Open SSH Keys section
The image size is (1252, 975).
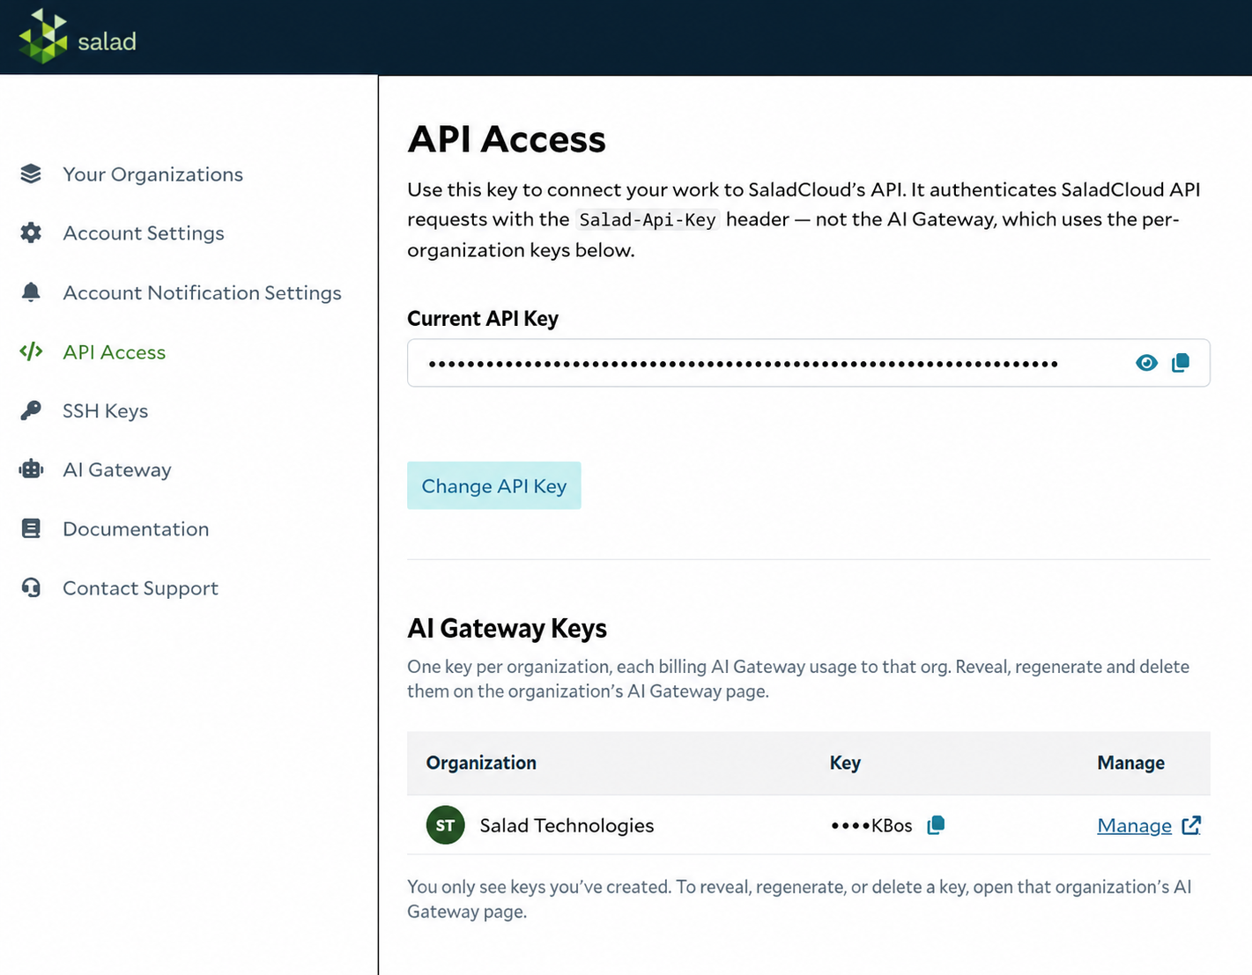(105, 411)
